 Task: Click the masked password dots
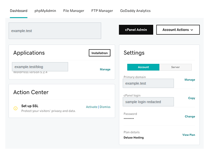[129, 118]
